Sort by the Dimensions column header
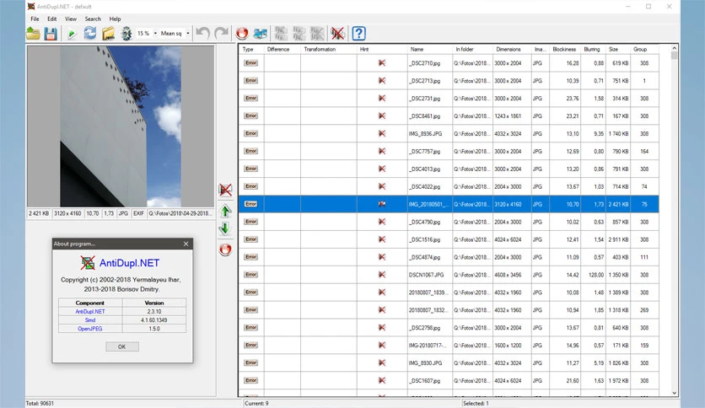The image size is (705, 408). [512, 49]
